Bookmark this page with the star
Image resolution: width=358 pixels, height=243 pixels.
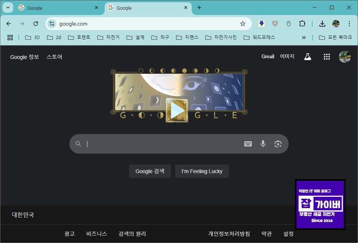(243, 24)
